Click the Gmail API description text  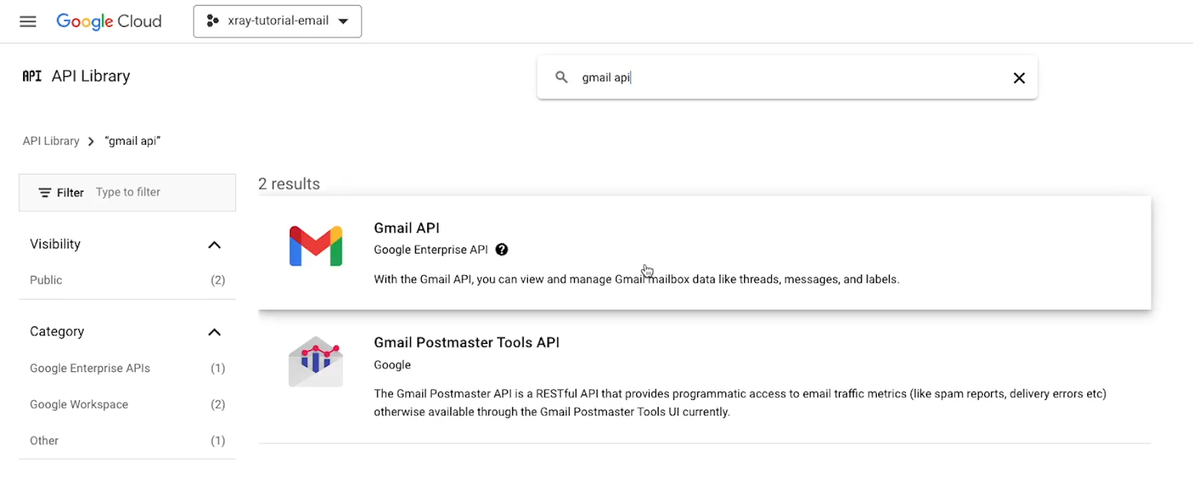pyautogui.click(x=637, y=280)
